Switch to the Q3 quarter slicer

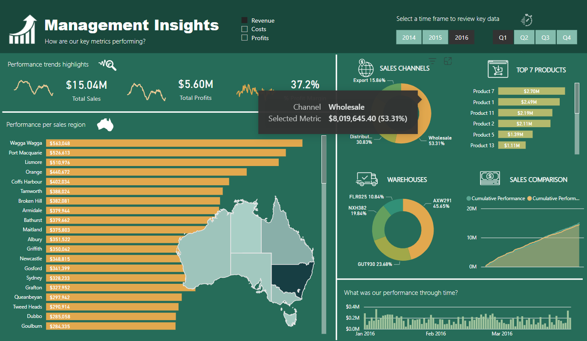tap(545, 38)
